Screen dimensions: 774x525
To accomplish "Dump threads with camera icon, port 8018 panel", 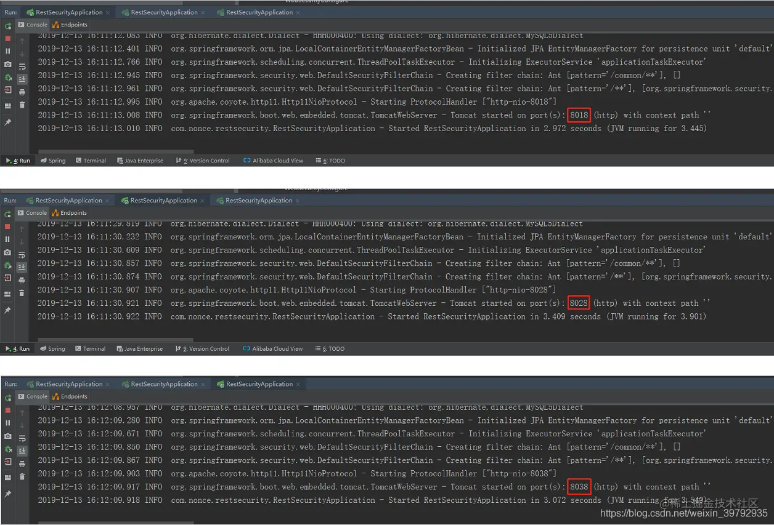I will click(x=8, y=65).
